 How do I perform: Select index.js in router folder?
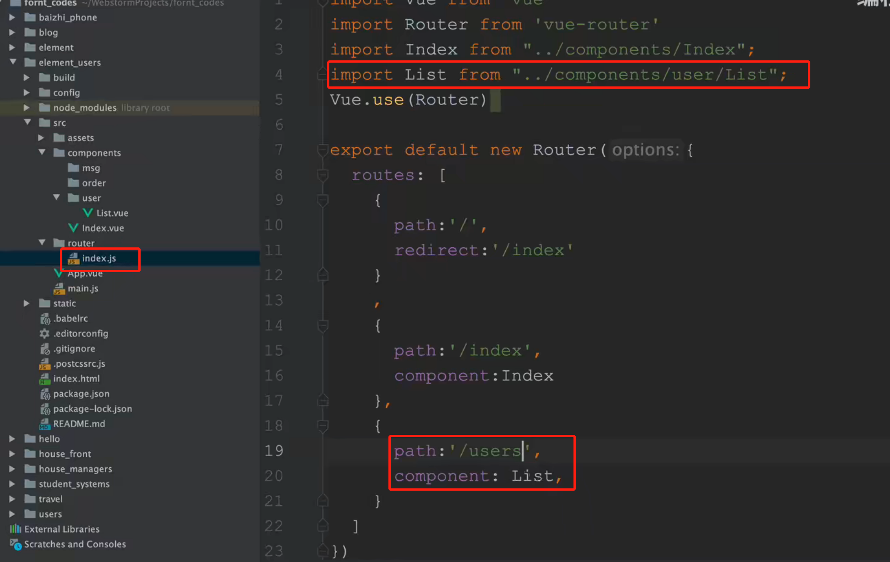[x=99, y=258]
